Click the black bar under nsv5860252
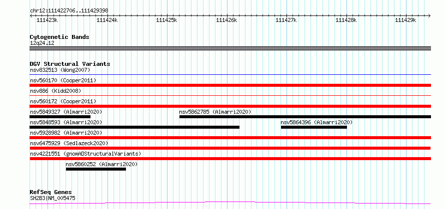Image resolution: width=445 pixels, height=209 pixels. (x=96, y=169)
